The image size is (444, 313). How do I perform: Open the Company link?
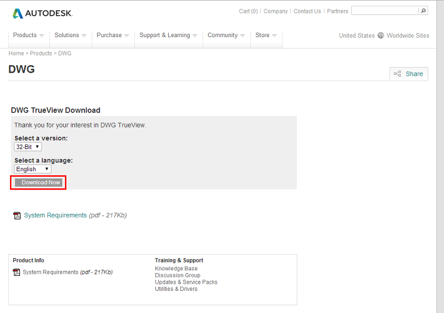pyautogui.click(x=275, y=11)
